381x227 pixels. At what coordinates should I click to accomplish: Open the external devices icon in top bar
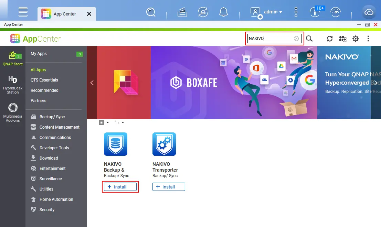(203, 12)
